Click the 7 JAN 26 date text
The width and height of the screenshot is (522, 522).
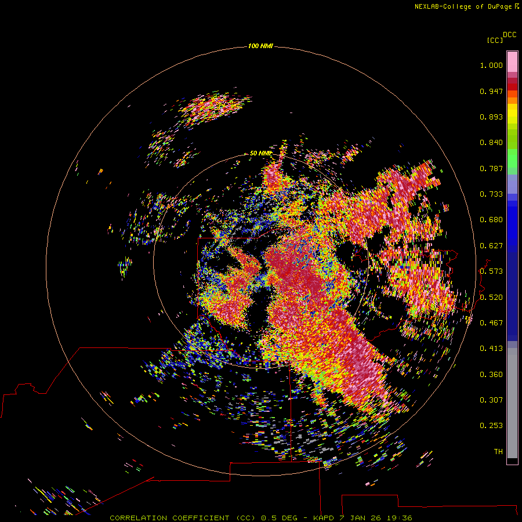tap(361, 518)
